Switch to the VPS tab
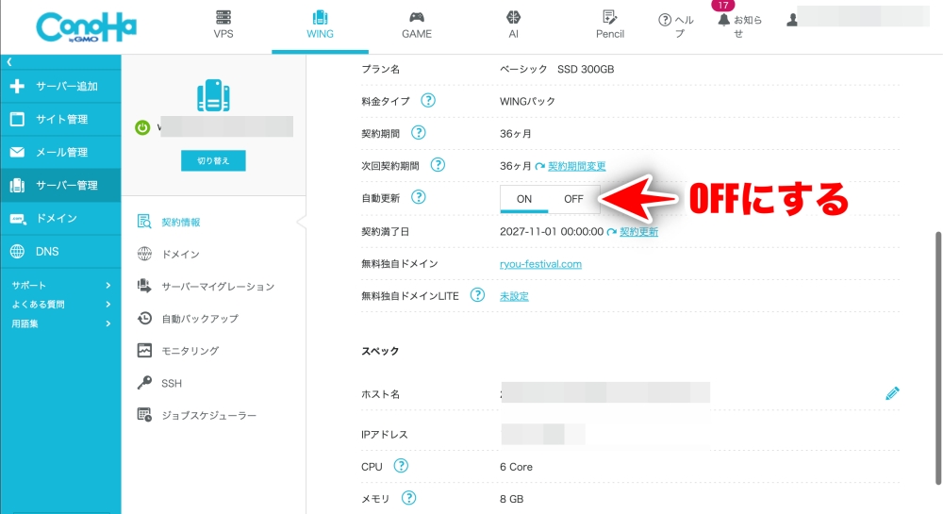Viewport: 943px width, 514px height. pos(223,25)
